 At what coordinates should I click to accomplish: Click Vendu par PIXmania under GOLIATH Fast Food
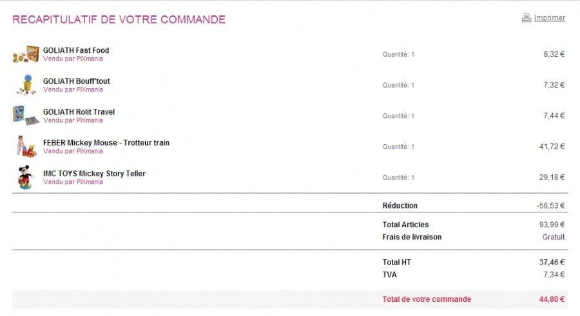pos(73,59)
